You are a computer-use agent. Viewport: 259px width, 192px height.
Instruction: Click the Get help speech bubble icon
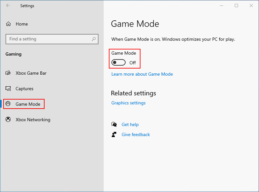point(114,124)
